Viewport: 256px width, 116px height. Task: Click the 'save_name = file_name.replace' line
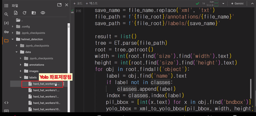155,10
